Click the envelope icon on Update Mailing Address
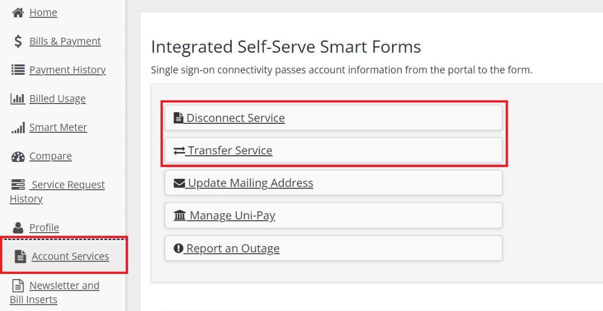The width and height of the screenshot is (603, 311). pos(179,182)
